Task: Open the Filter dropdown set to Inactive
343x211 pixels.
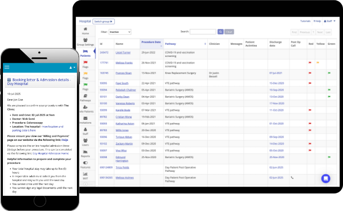Action: [x=120, y=32]
